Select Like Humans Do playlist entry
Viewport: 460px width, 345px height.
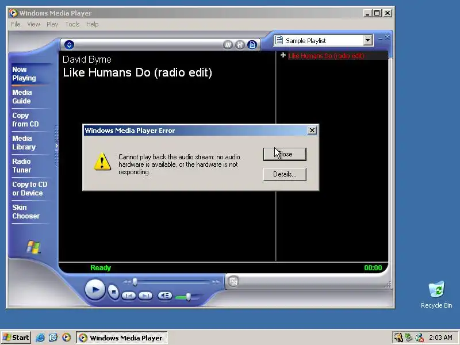click(x=326, y=56)
